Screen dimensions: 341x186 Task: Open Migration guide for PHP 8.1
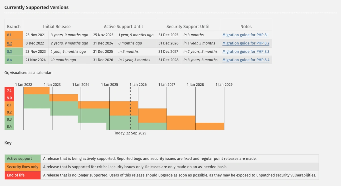coord(246,35)
